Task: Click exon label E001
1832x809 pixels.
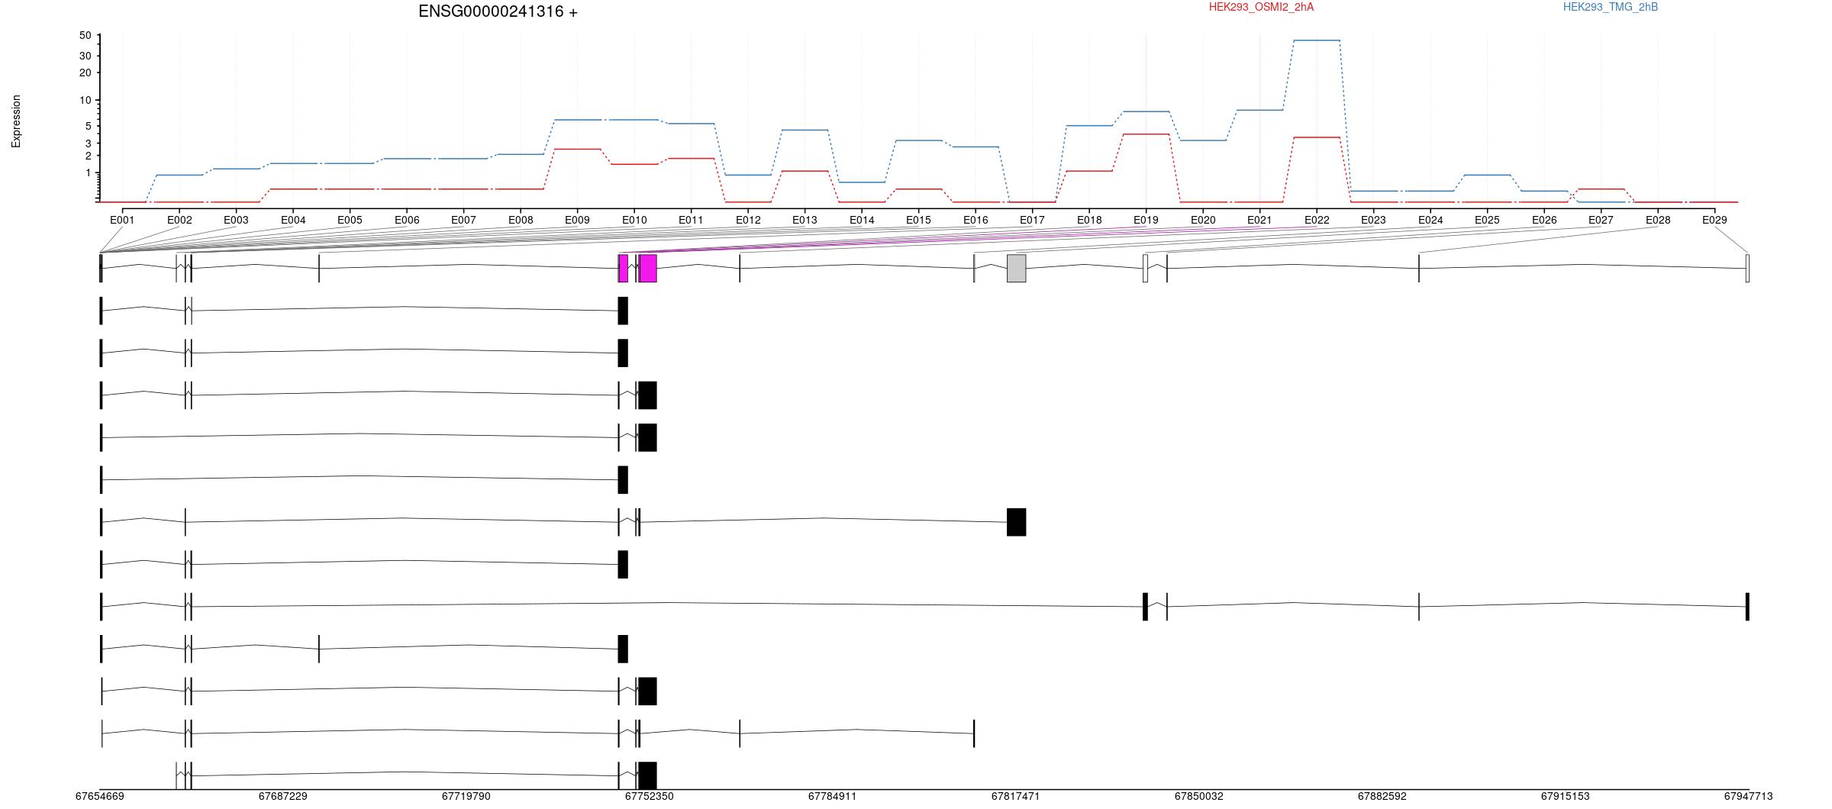Action: click(x=122, y=220)
